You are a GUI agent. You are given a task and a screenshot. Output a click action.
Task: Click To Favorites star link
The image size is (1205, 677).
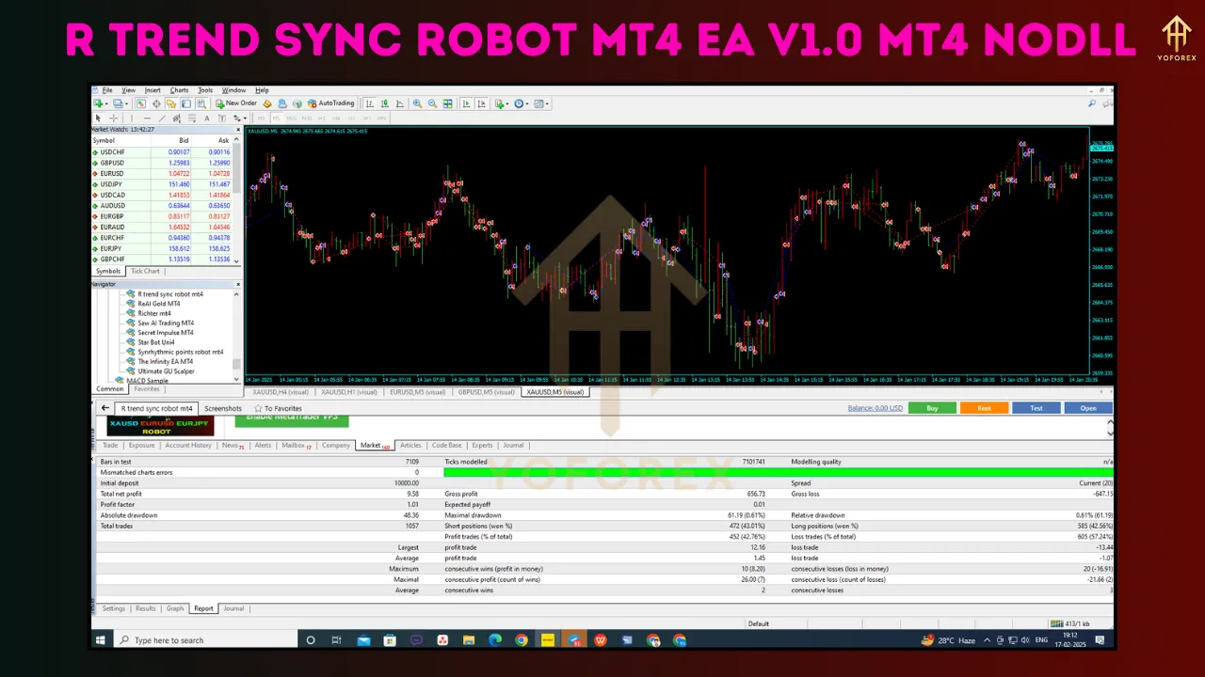(278, 408)
